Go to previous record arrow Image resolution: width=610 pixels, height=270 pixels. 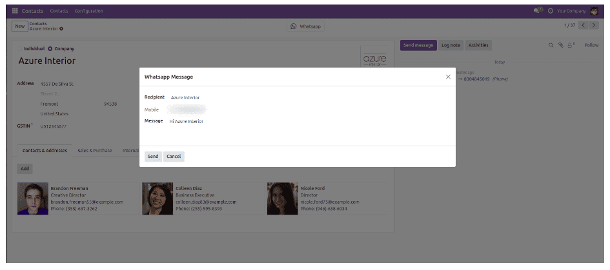(583, 25)
